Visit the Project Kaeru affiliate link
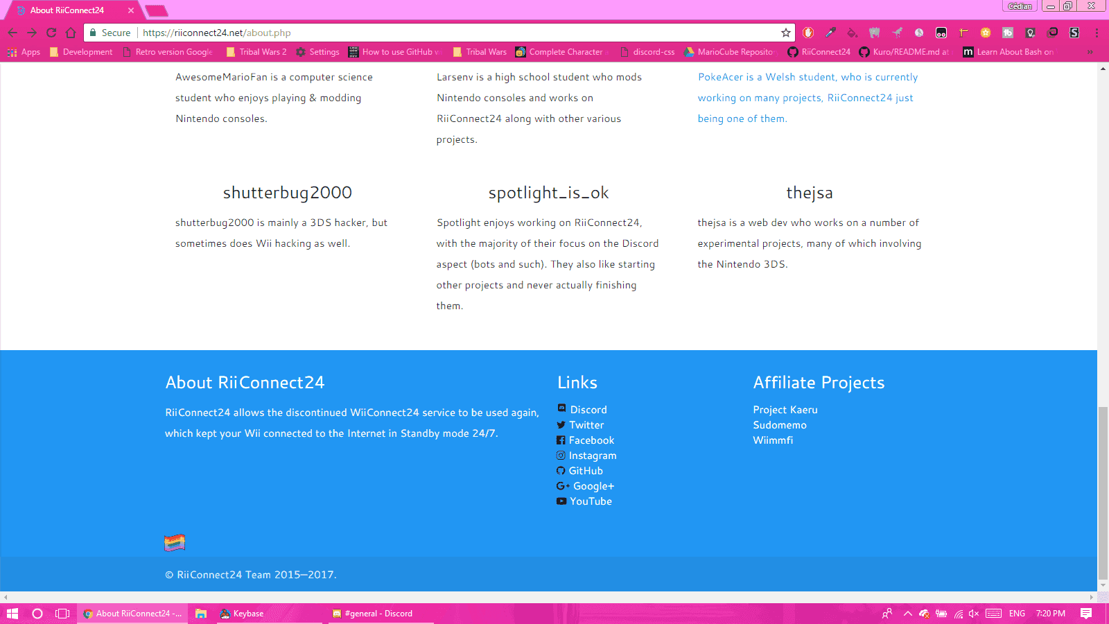The width and height of the screenshot is (1109, 624). pos(785,410)
